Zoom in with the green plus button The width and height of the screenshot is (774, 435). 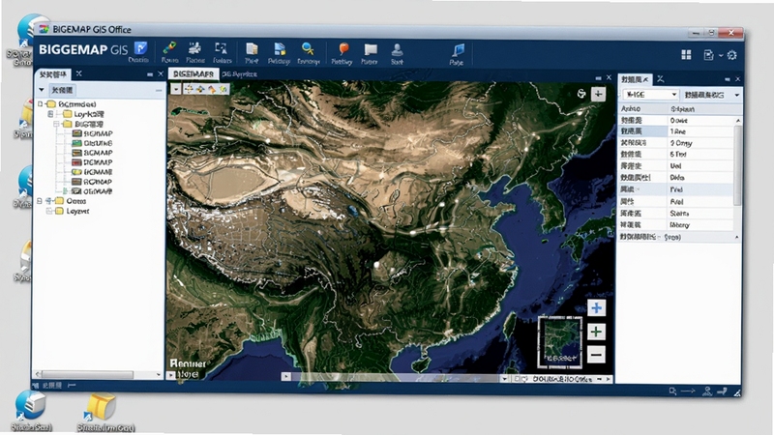[x=596, y=332]
